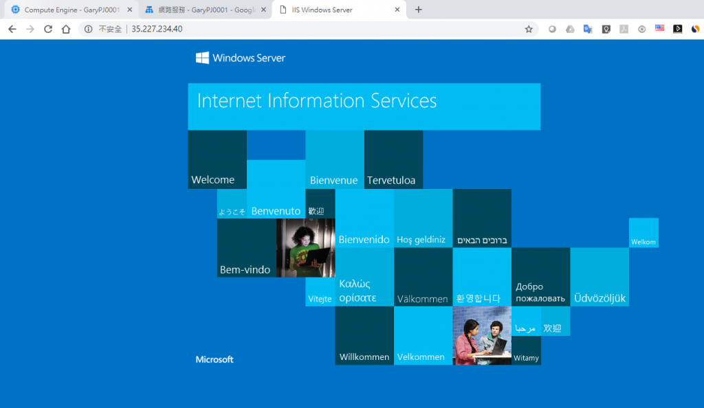This screenshot has height=408, width=704.
Task: Click the Bienvenue tile
Action: click(335, 159)
